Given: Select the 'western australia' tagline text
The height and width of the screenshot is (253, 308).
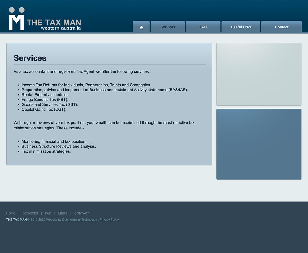Looking at the screenshot, I should tap(61, 28).
